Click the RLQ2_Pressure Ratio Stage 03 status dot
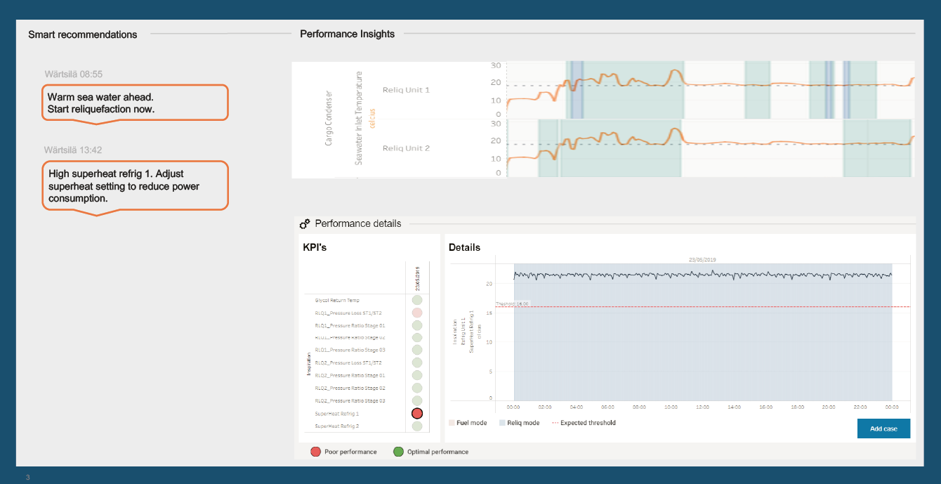Image resolution: width=941 pixels, height=484 pixels. (x=417, y=400)
